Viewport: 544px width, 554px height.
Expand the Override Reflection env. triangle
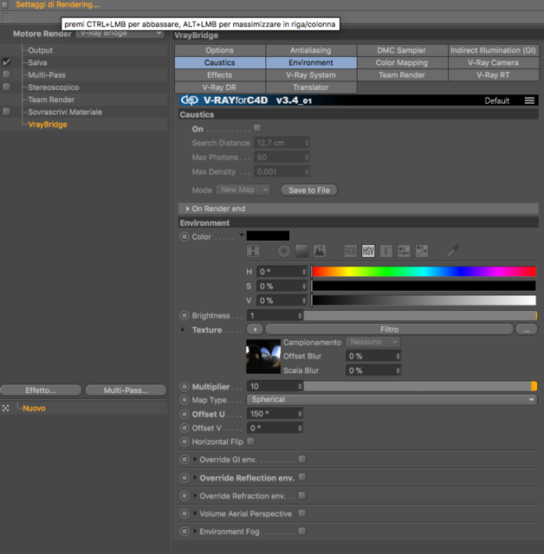(x=195, y=478)
